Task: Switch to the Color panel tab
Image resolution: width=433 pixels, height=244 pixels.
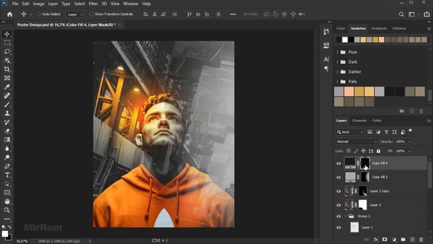Action: 340,28
